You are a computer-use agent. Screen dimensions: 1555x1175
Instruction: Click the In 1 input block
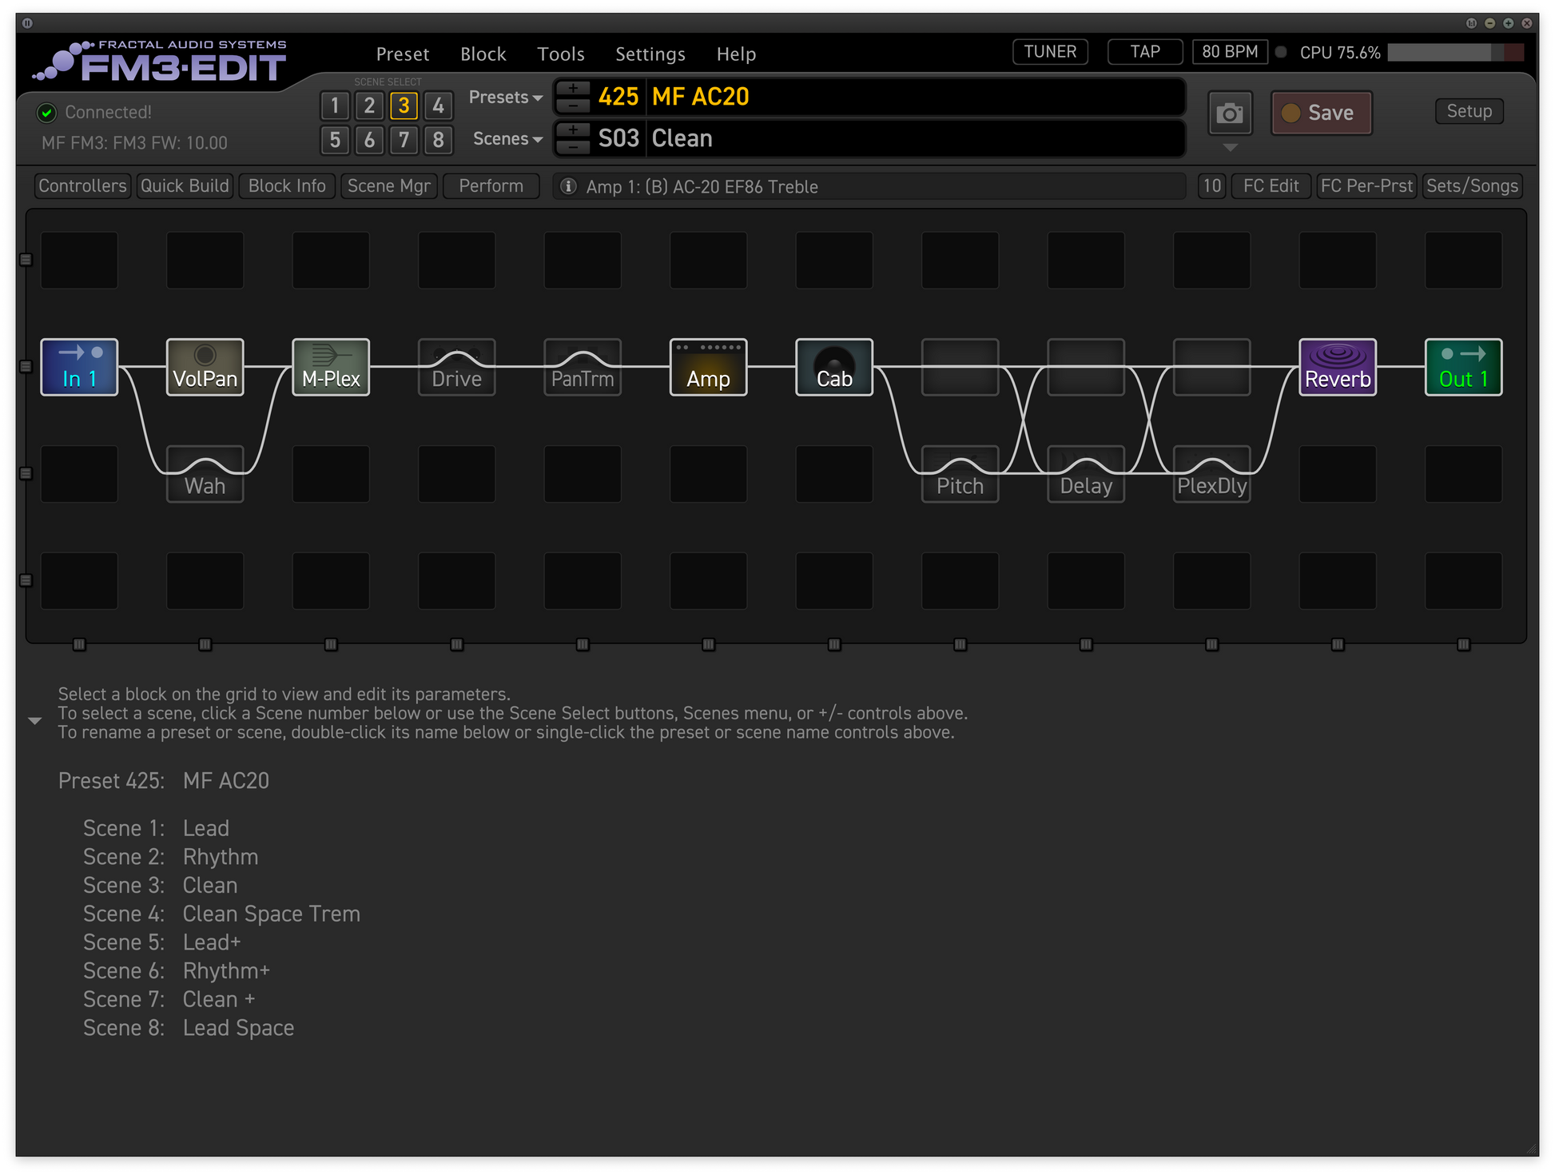79,367
